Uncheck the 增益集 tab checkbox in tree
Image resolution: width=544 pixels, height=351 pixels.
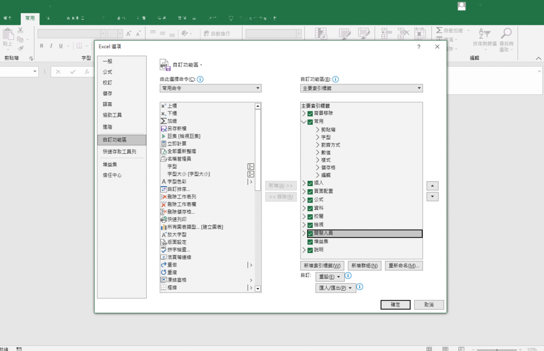310,242
